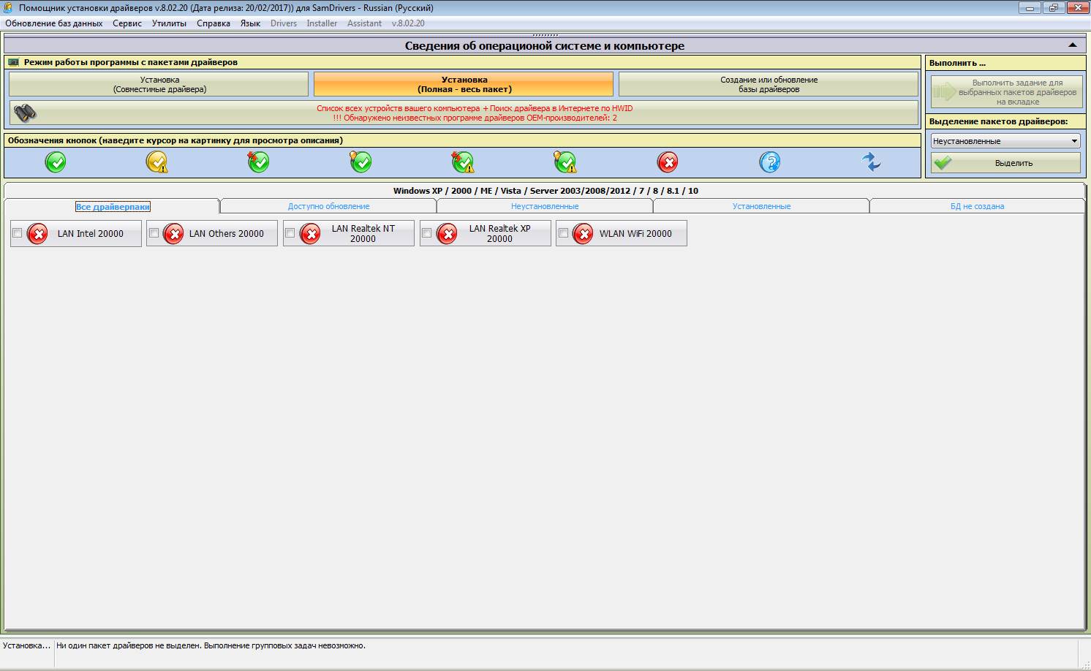The width and height of the screenshot is (1091, 671).
Task: Click the v.8.02.20 item in the menu bar
Action: 408,23
